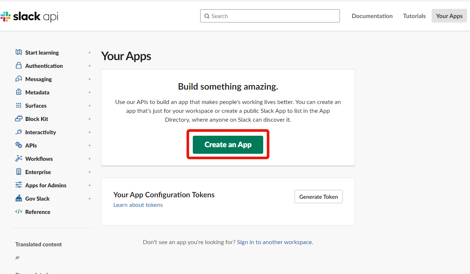Click inside the Search field

(x=269, y=16)
